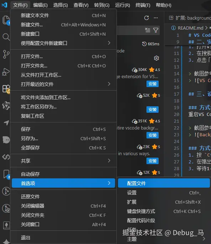Install the extension with 23K downloads
The width and height of the screenshot is (211, 244).
[153, 161]
